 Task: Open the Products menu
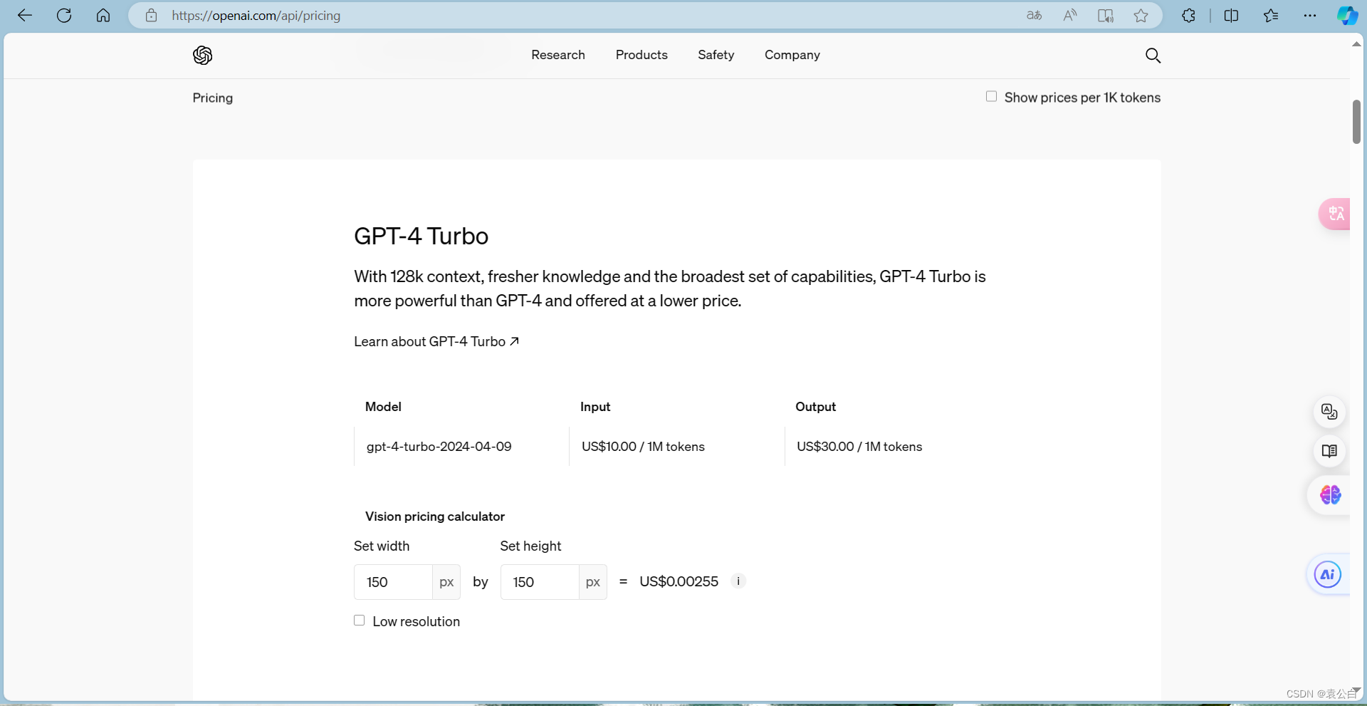coord(641,55)
